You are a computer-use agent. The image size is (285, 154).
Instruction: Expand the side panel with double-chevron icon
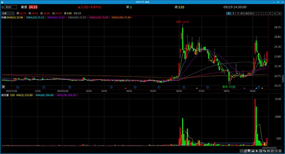click(x=3, y=87)
